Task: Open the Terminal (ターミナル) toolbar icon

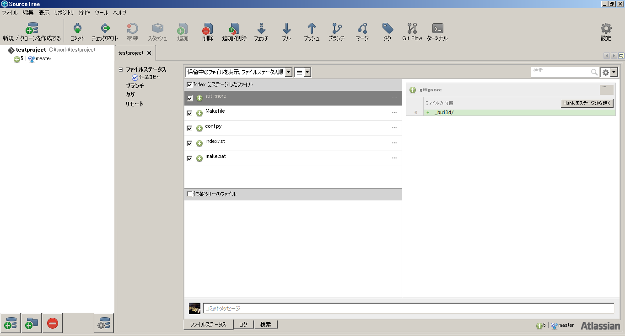Action: 437,29
